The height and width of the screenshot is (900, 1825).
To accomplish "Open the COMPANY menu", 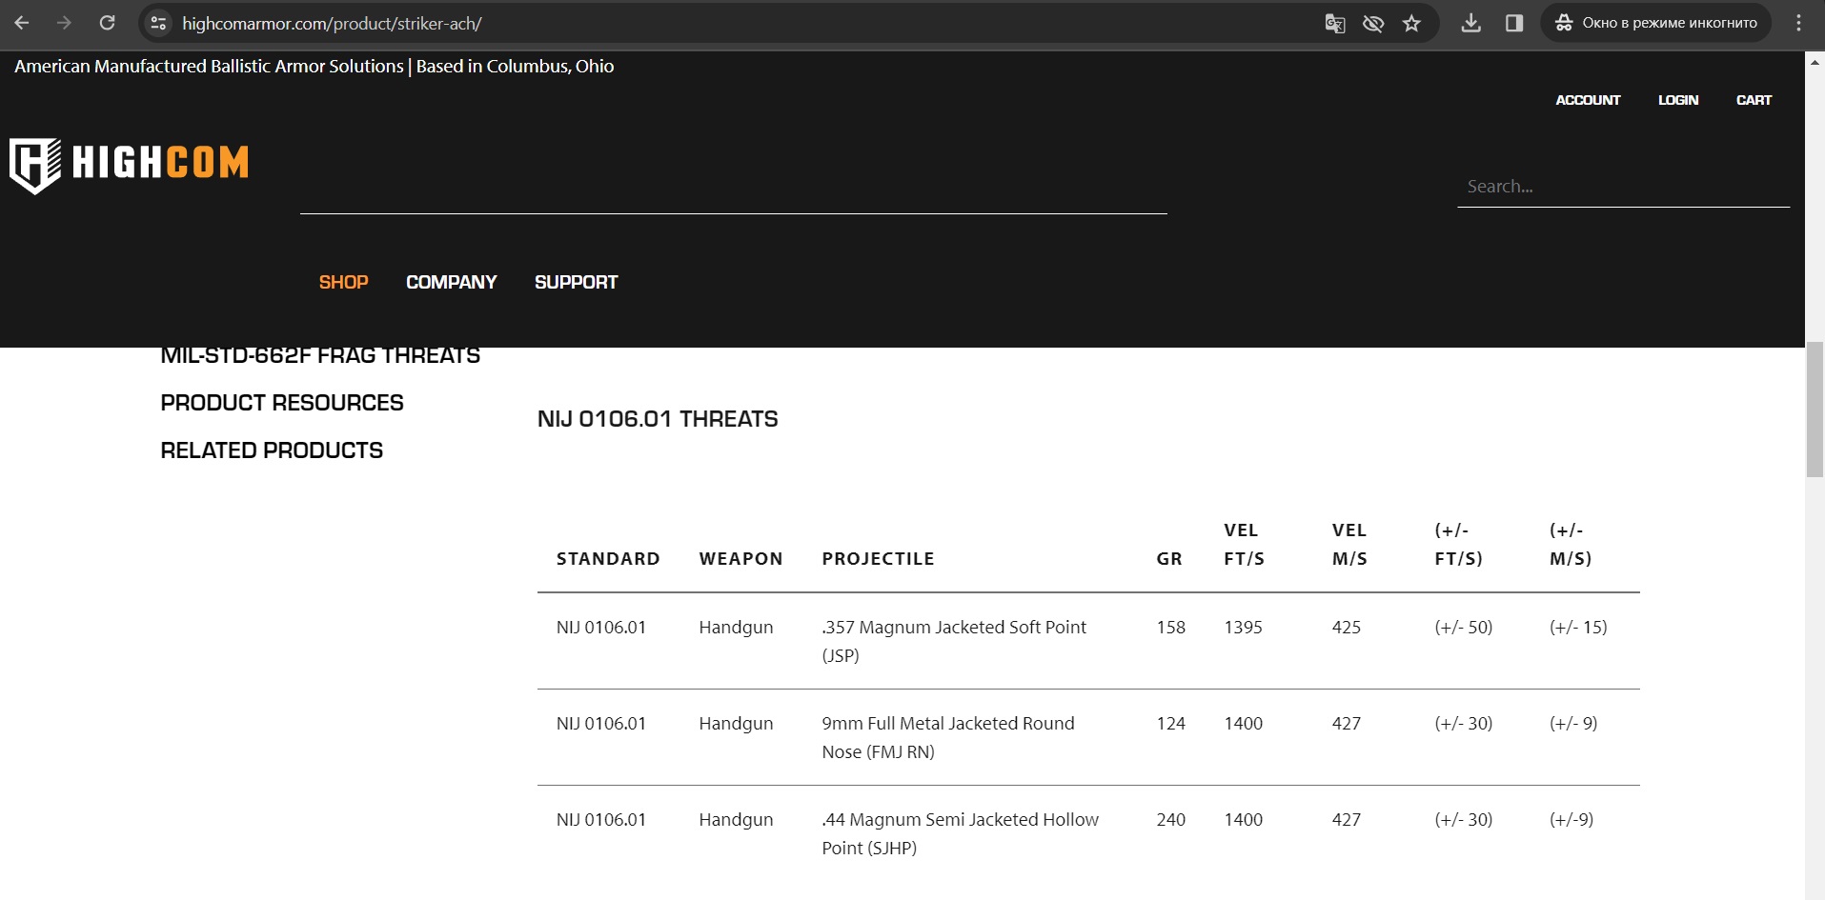I will click(x=451, y=282).
